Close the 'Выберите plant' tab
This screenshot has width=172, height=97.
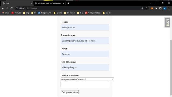[63, 4]
